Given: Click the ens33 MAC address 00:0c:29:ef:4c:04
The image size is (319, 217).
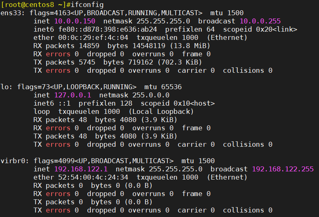Looking at the screenshot, I should 93,37.
